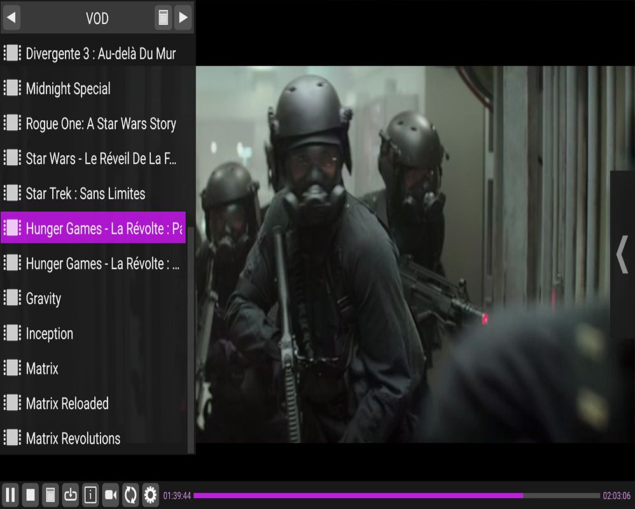Select Star Wars - Le Réveil De La F...
Screen dimensions: 635x509
coord(93,158)
